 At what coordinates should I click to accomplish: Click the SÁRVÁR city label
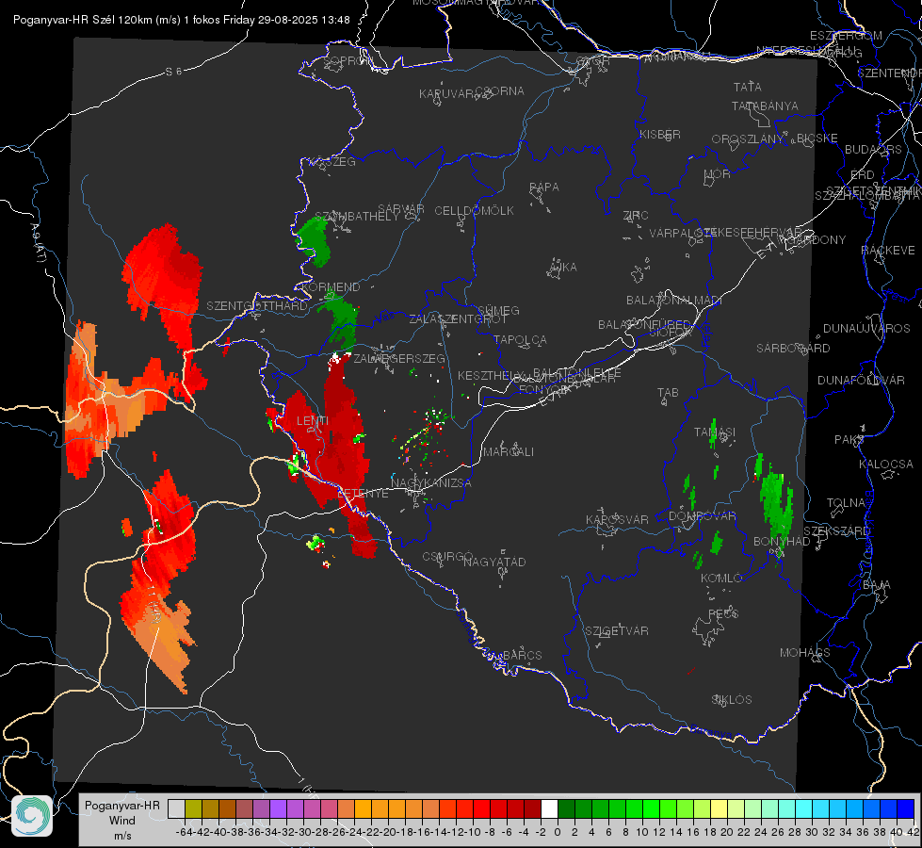click(401, 209)
